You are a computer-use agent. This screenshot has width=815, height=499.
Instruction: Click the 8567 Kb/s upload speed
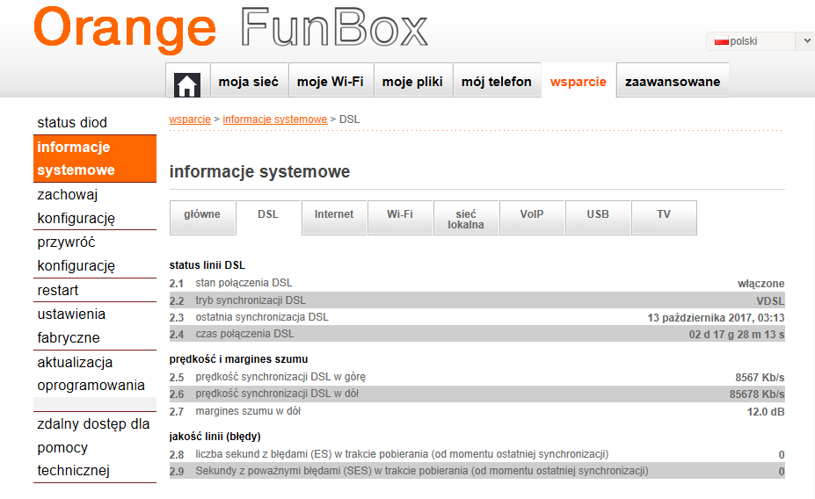click(760, 378)
